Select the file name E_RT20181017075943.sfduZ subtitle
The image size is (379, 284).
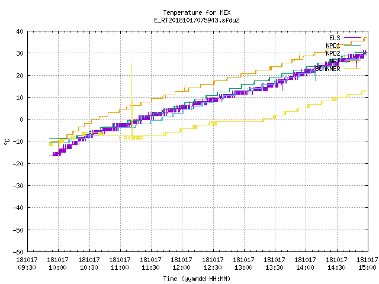coord(197,20)
